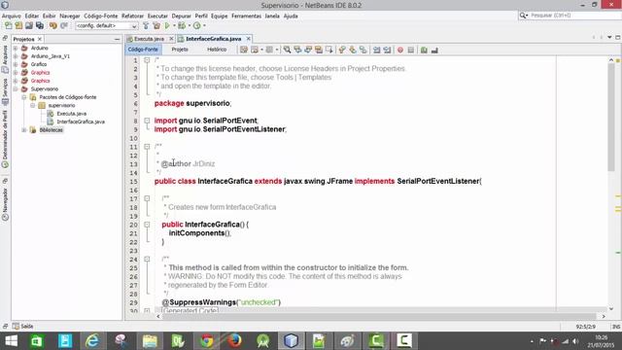Collapse the constructor fold at line 20
Screen dimensions: 622x350
coord(147,225)
